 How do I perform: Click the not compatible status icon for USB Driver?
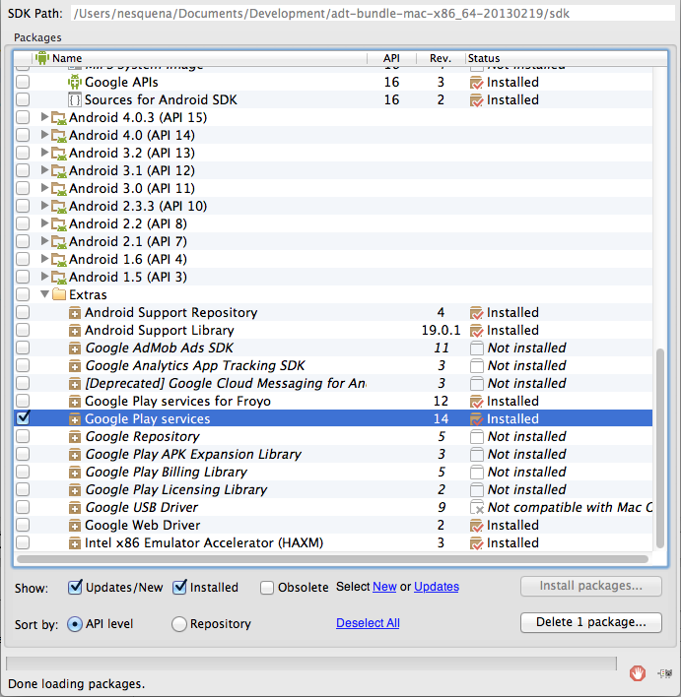477,508
